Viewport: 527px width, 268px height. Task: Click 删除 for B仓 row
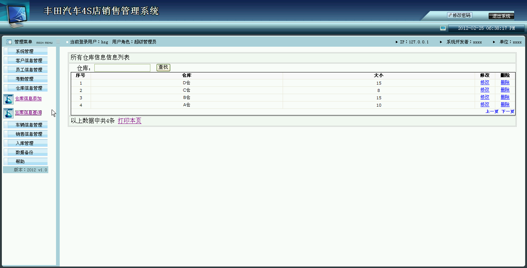(505, 97)
